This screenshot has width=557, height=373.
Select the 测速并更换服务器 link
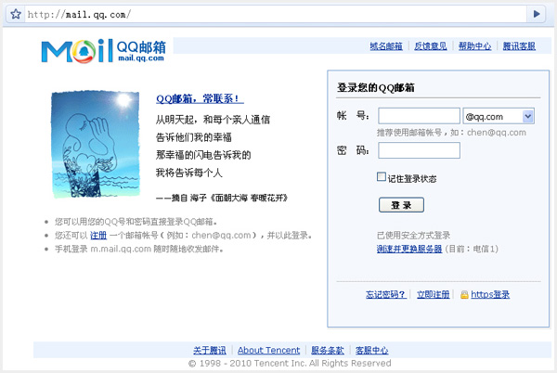pyautogui.click(x=409, y=249)
